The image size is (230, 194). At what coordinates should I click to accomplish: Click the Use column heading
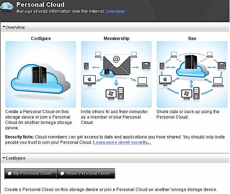(x=192, y=38)
